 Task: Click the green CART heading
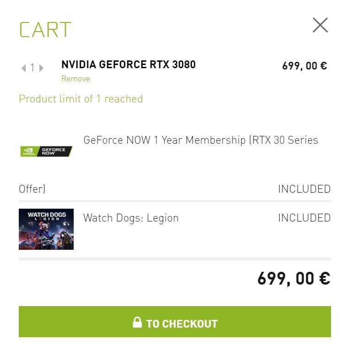pyautogui.click(x=45, y=30)
